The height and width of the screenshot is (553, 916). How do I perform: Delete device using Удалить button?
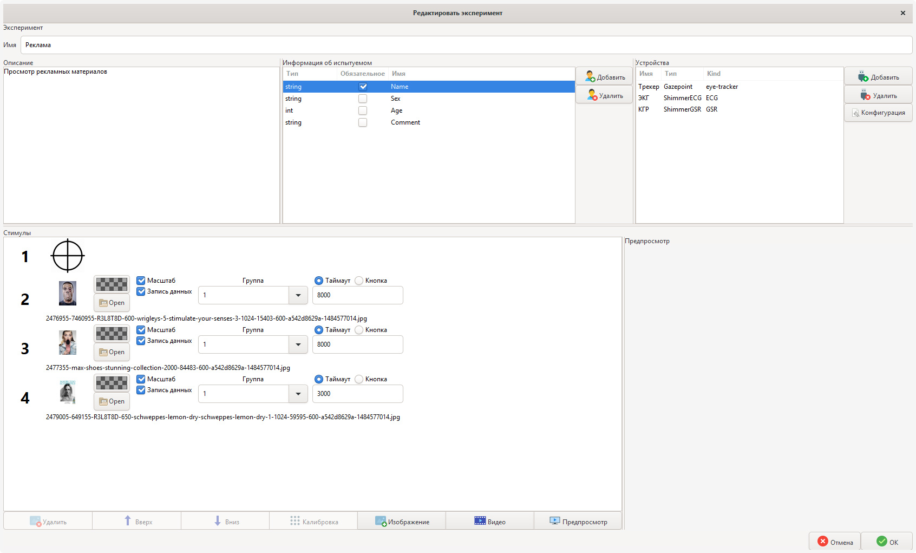pyautogui.click(x=878, y=95)
